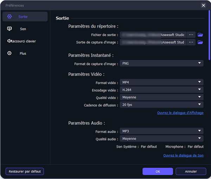Click the three-dots button for Fichier de sortie
The width and height of the screenshot is (211, 179).
coord(191,35)
